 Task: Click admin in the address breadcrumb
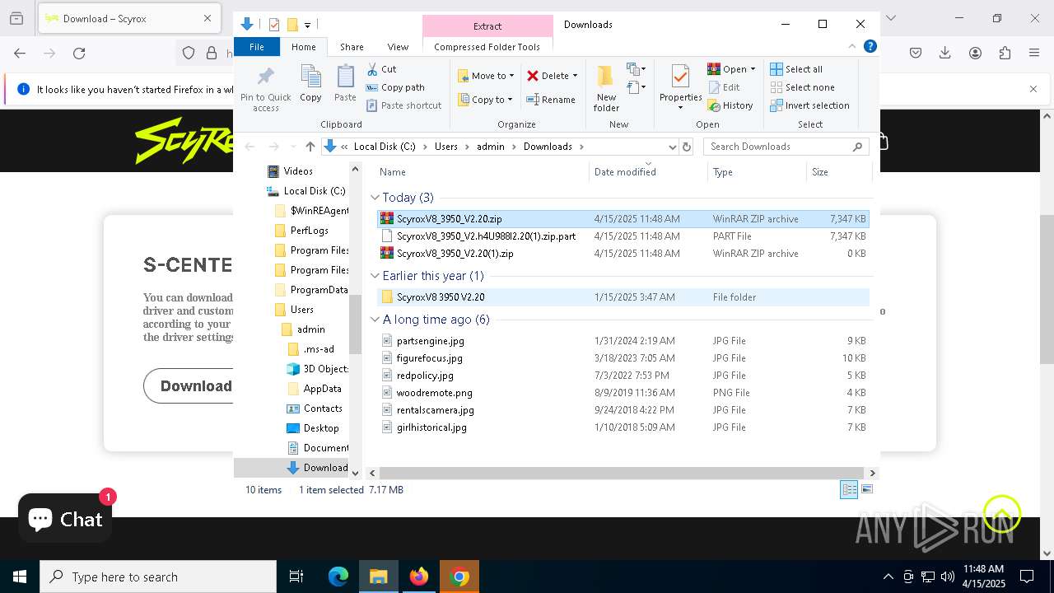pos(490,147)
